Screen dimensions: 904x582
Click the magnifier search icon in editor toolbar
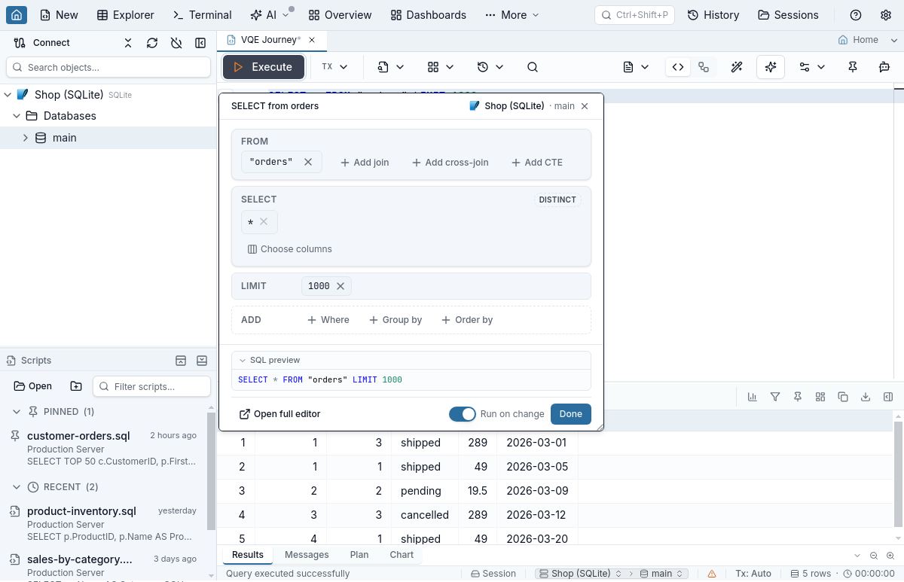click(533, 67)
